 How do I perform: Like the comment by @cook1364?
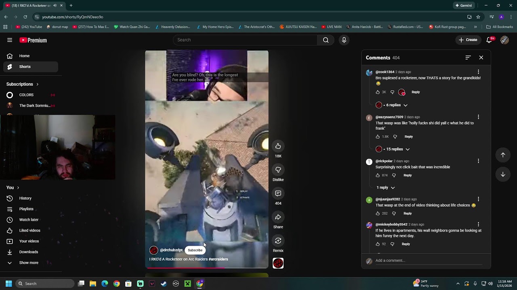point(378,92)
